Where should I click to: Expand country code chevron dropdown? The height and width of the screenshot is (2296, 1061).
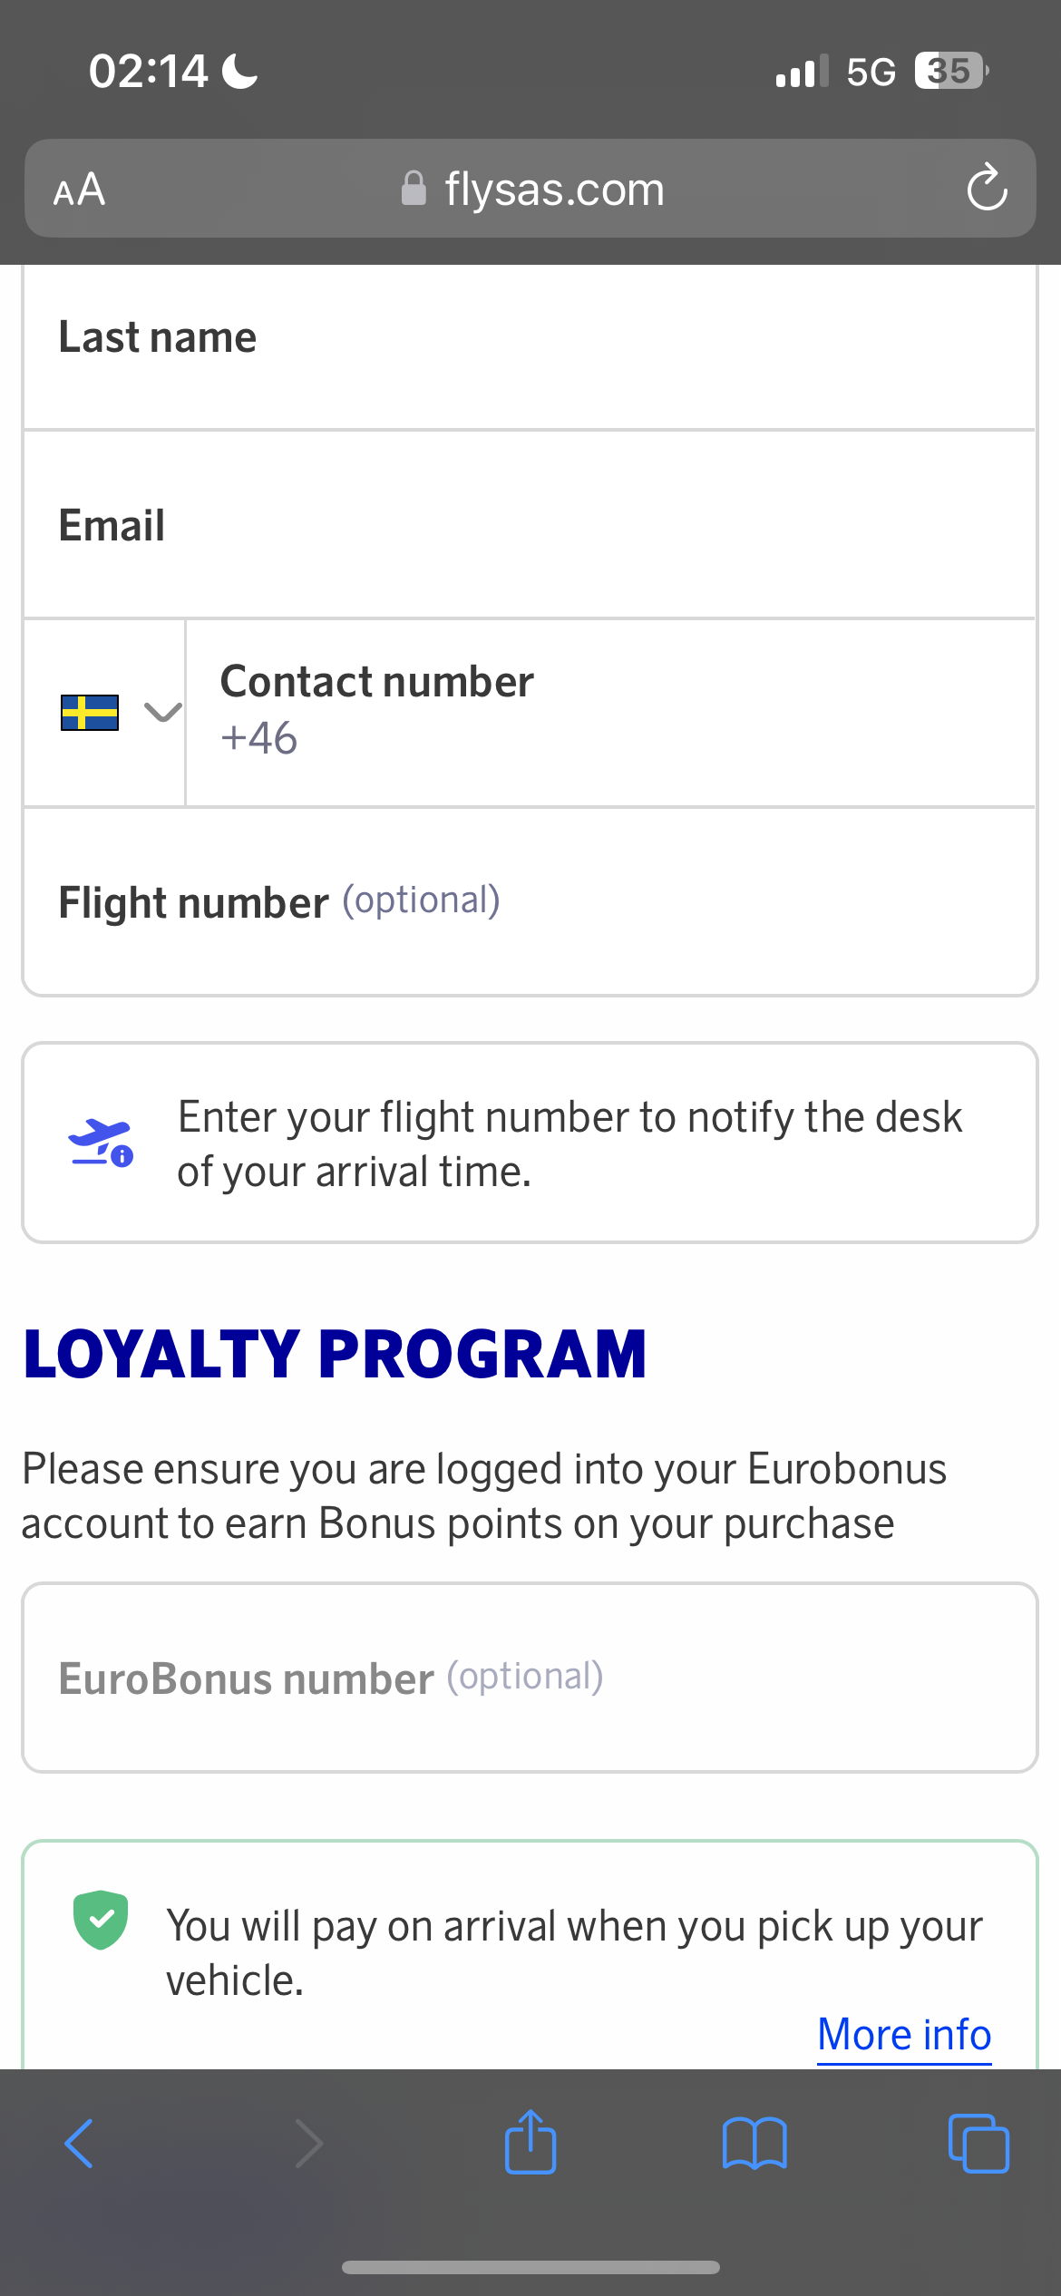tap(163, 713)
